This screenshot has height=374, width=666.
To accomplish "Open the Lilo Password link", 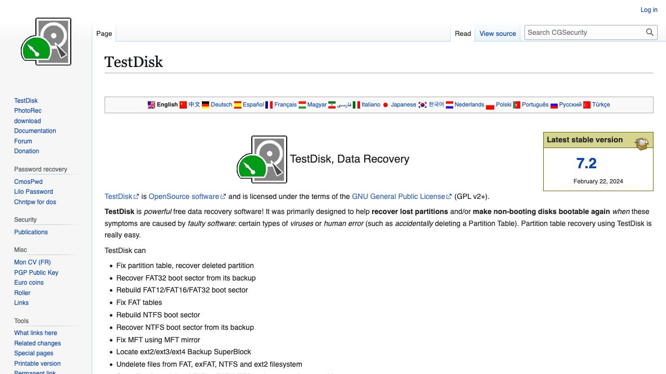I will tap(33, 192).
